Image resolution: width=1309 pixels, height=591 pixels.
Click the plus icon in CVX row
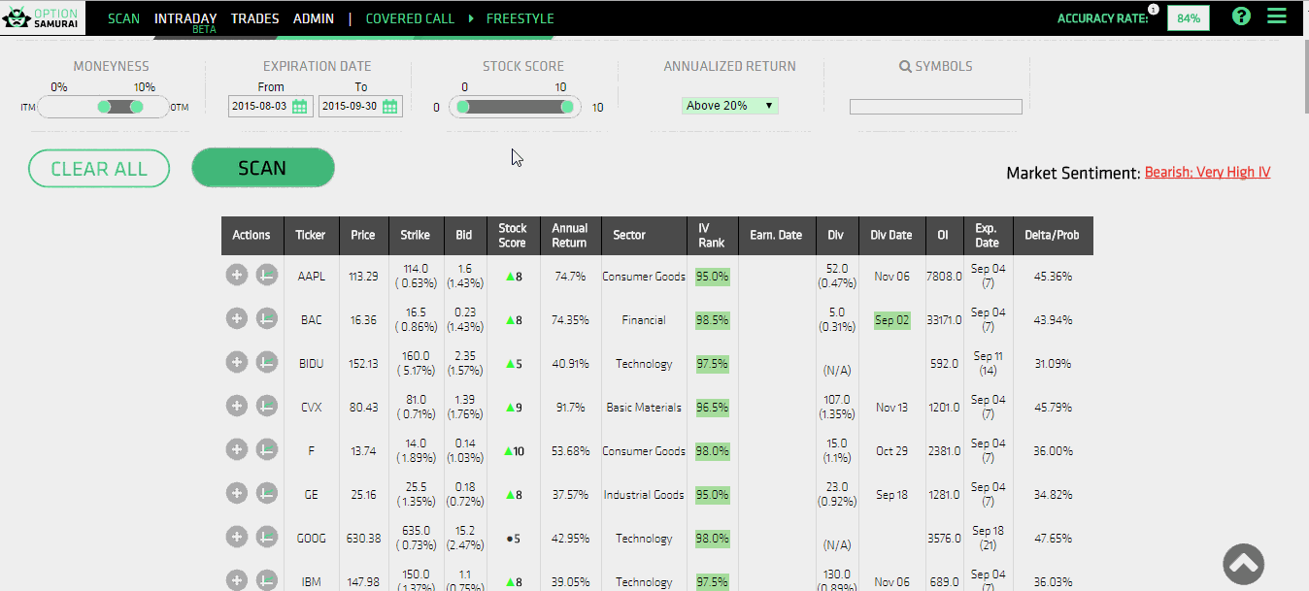(236, 406)
